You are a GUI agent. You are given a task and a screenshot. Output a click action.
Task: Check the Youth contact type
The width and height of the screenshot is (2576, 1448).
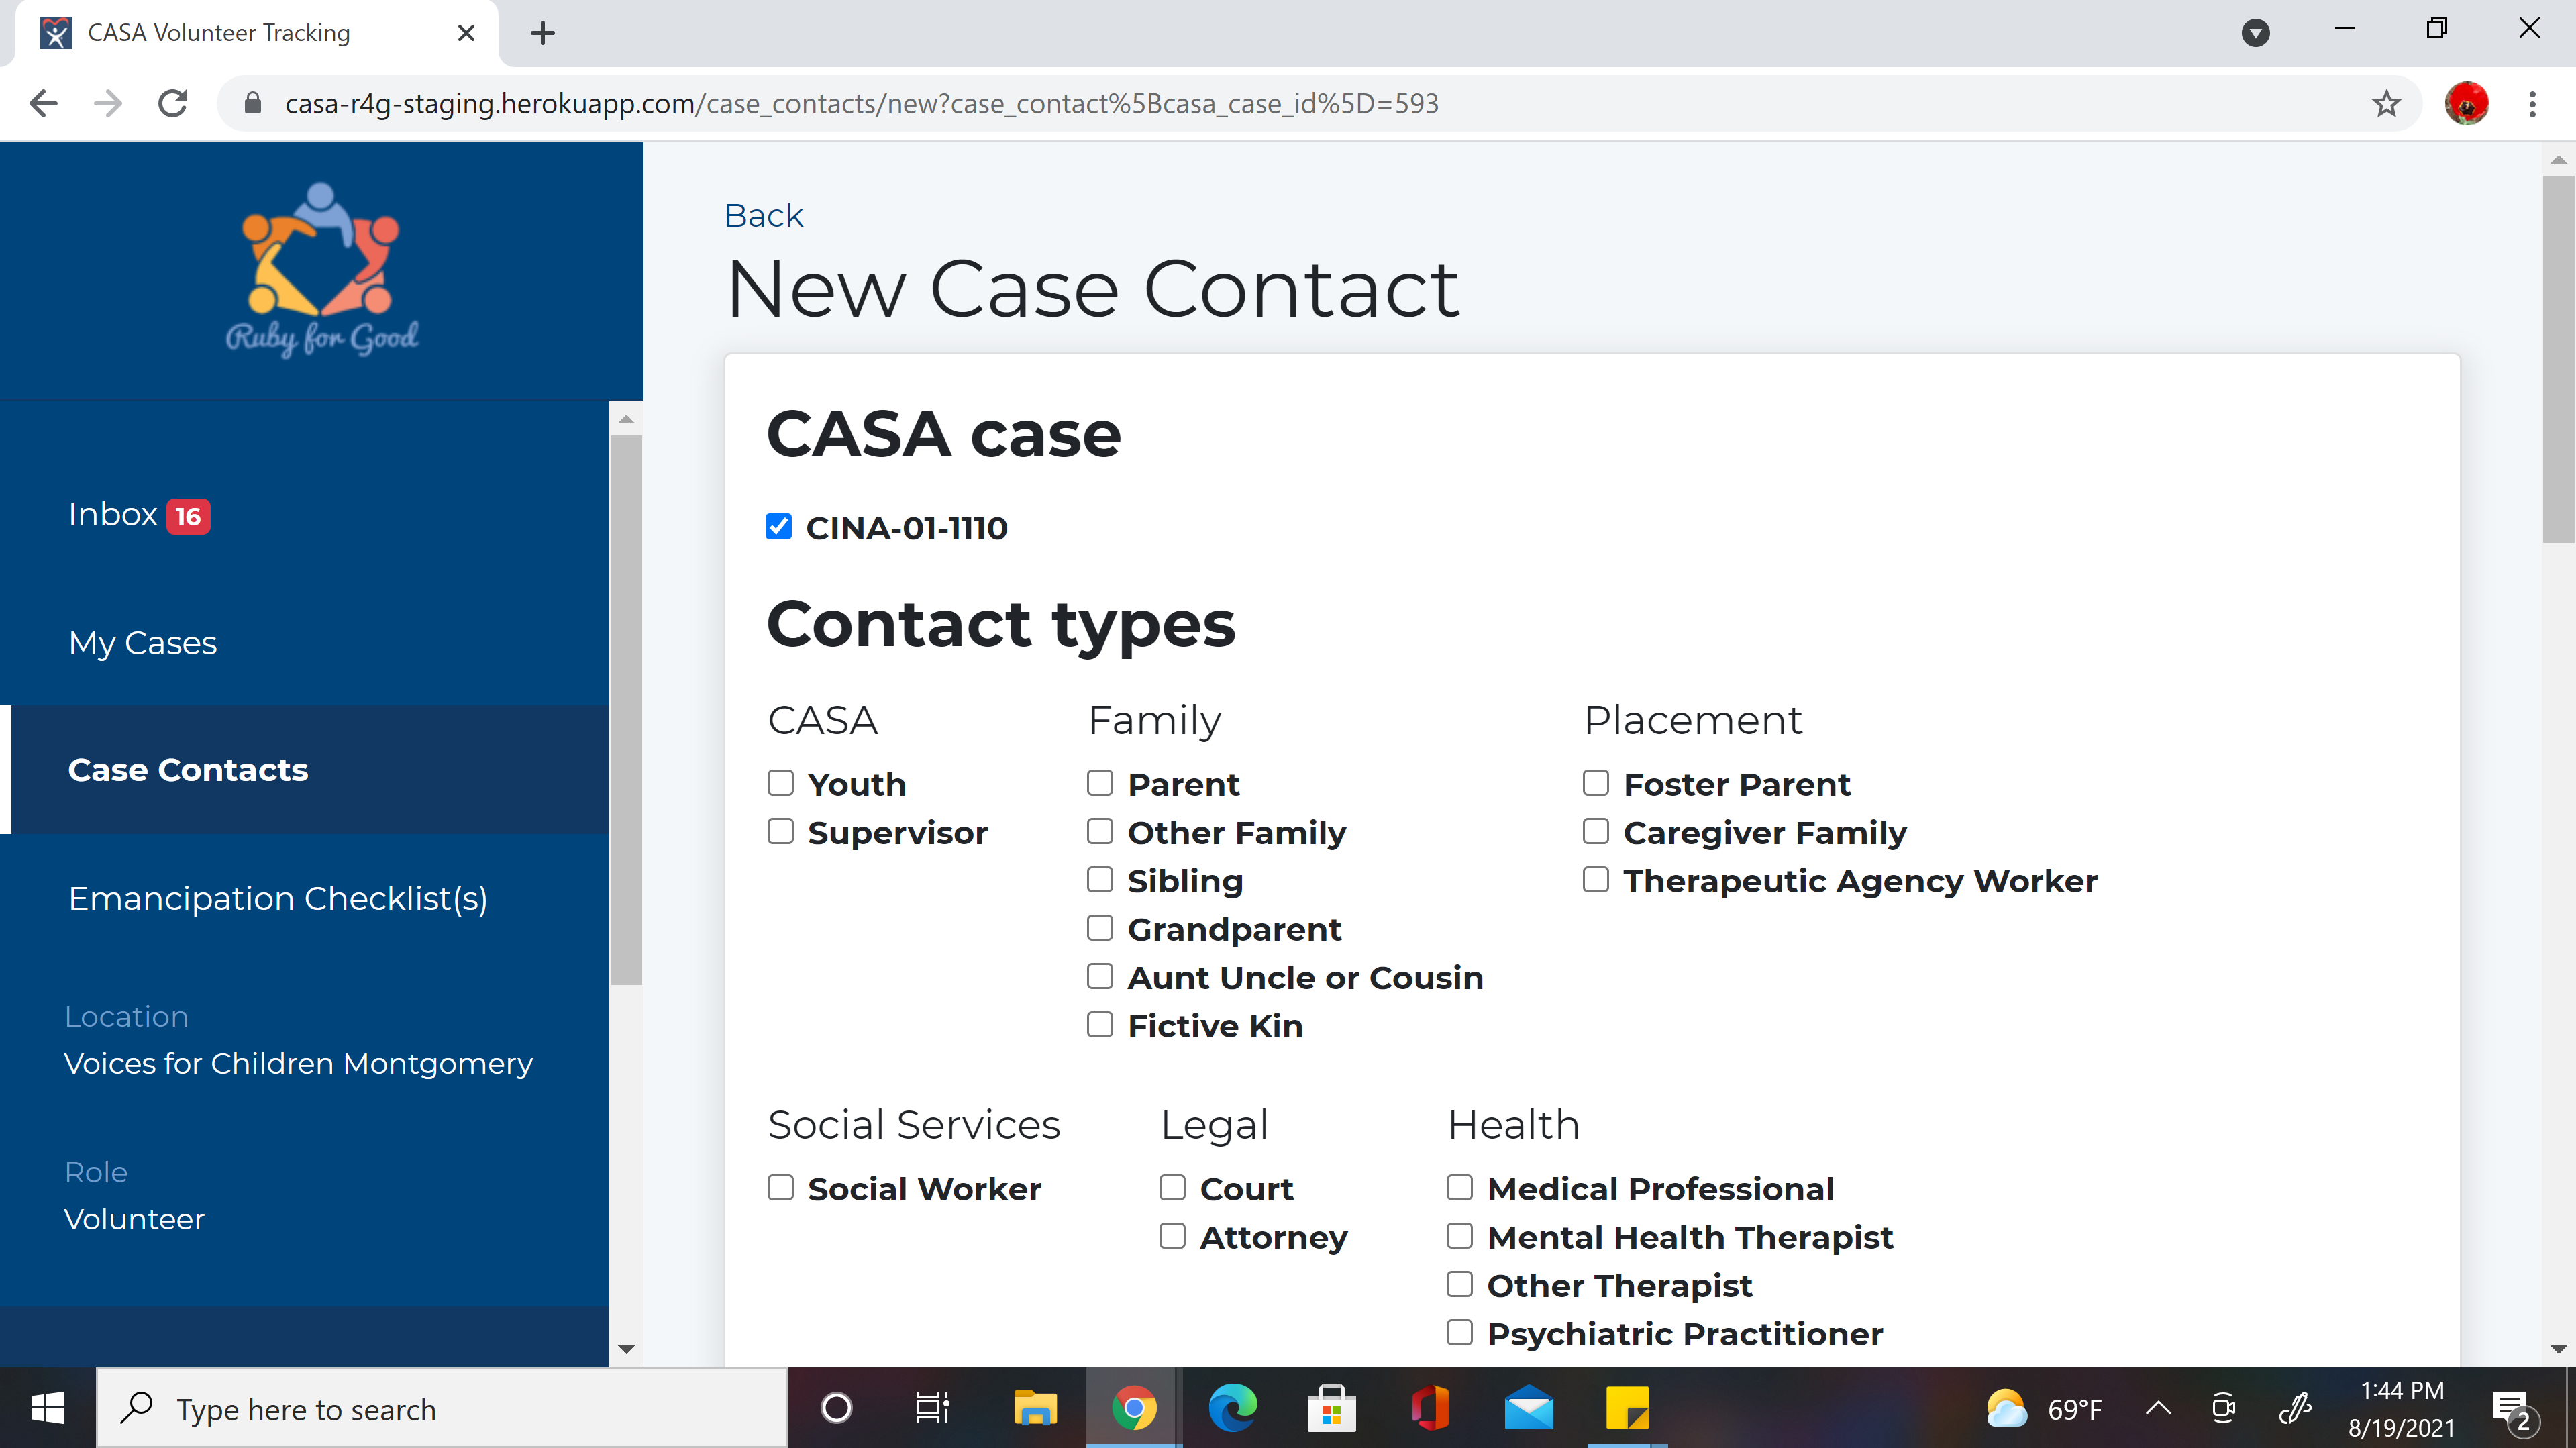[780, 783]
